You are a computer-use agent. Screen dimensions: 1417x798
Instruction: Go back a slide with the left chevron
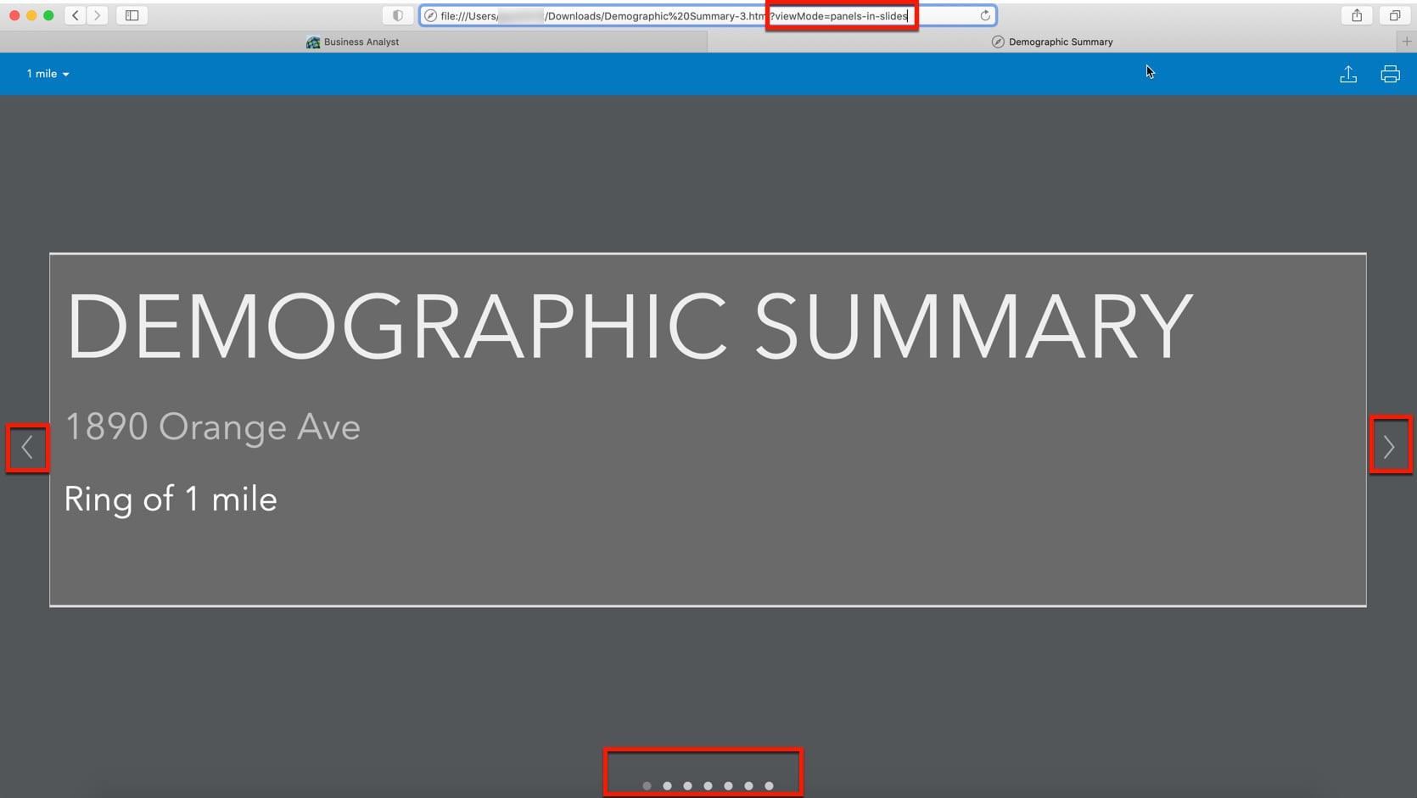coord(27,448)
